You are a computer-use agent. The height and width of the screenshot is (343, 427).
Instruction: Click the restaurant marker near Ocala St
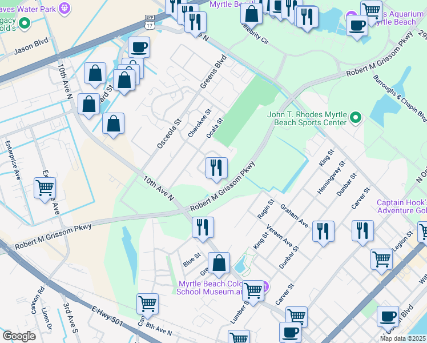tap(216, 169)
